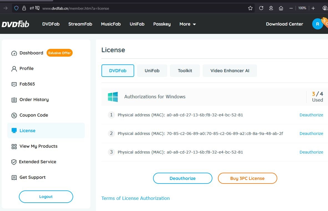Click the View My Products grid icon
Image resolution: width=328 pixels, height=211 pixels.
click(x=14, y=147)
